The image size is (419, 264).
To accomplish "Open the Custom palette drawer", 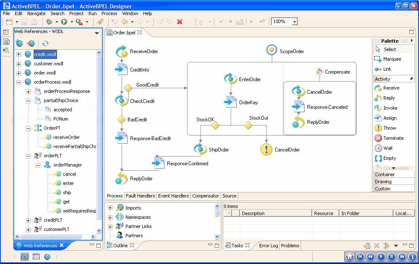I will click(x=393, y=189).
